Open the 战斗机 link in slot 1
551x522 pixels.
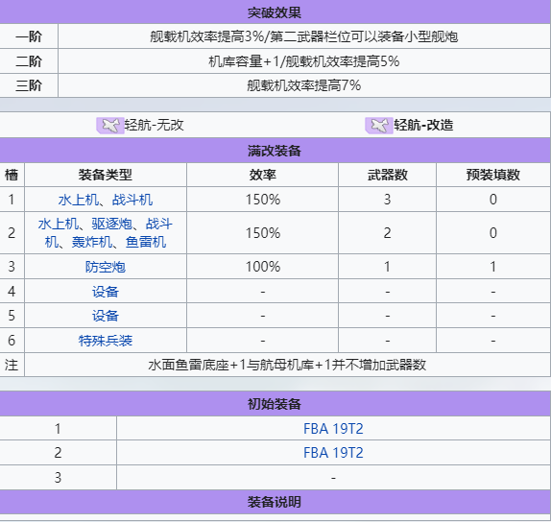(x=132, y=200)
